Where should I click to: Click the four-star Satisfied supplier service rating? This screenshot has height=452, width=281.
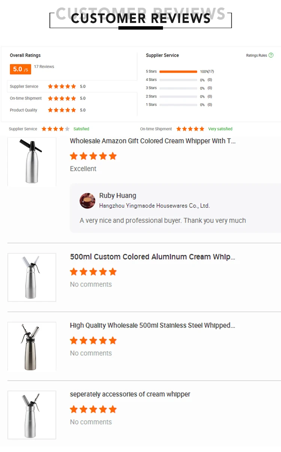(55, 129)
